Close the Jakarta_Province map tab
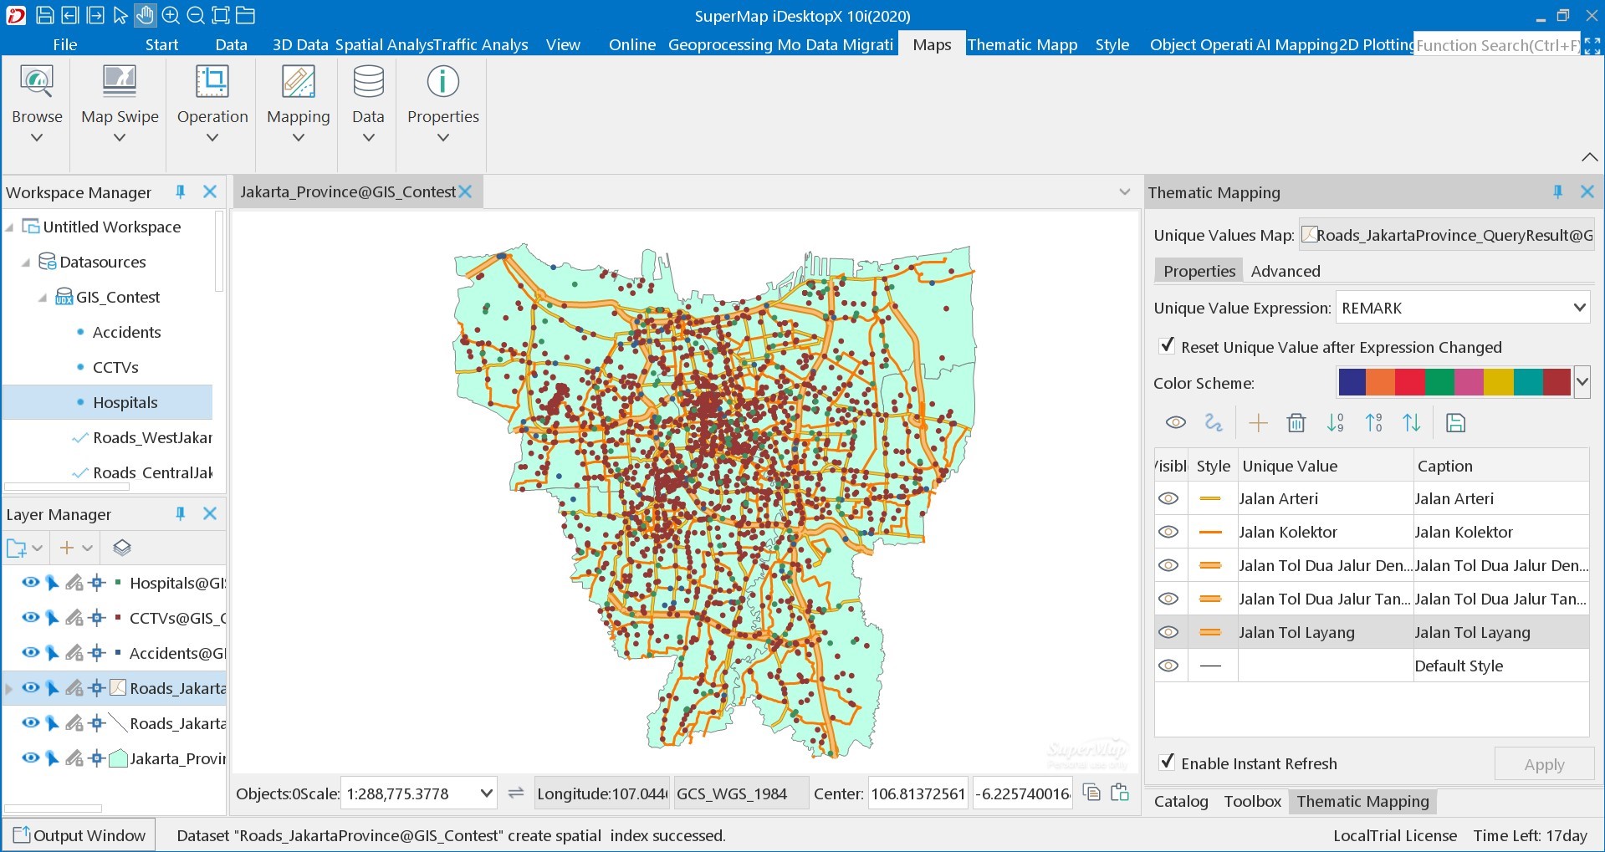 point(465,191)
